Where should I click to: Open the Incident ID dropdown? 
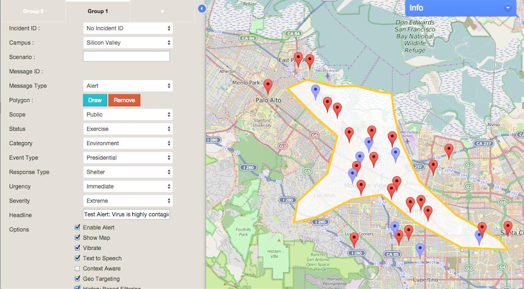tap(128, 29)
